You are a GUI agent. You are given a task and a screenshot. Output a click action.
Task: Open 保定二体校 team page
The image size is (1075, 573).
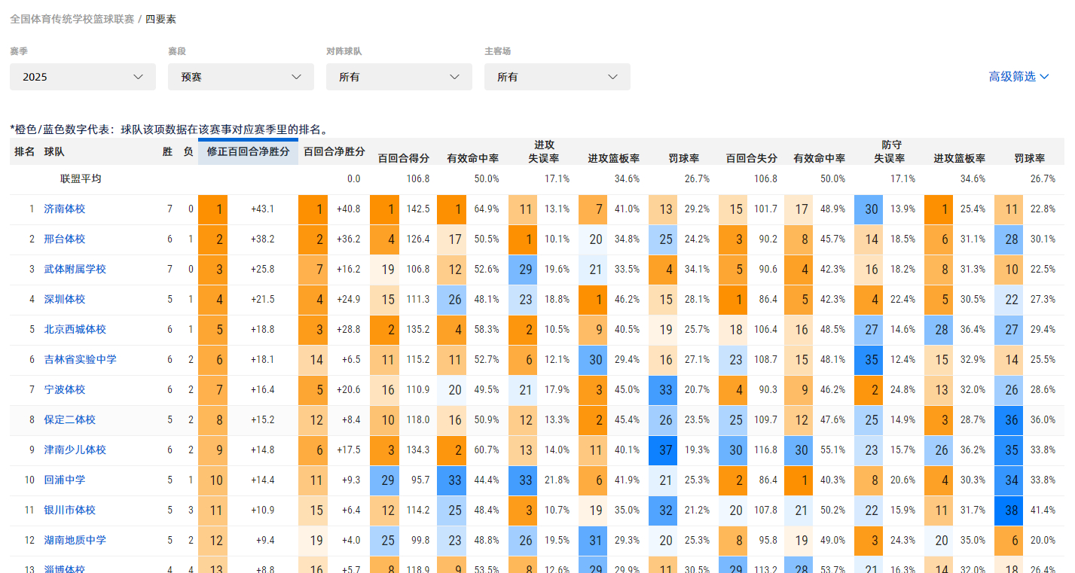click(70, 420)
